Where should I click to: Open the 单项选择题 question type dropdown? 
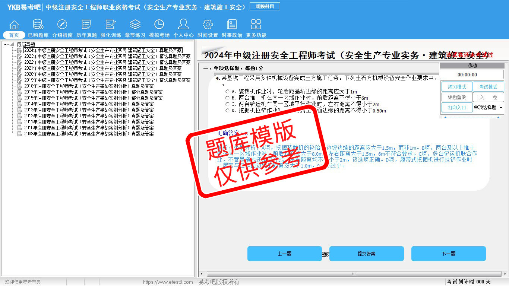click(x=500, y=108)
